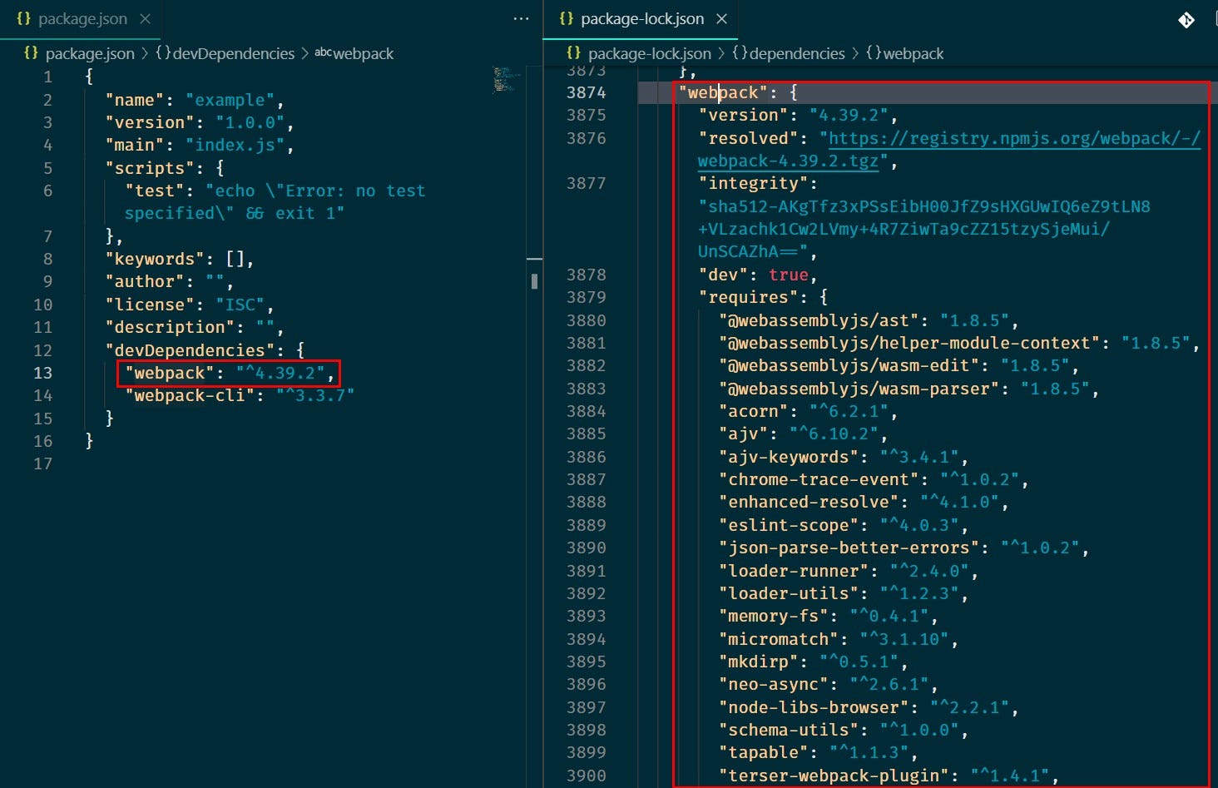Click the "loader-utils" entry

point(844,593)
